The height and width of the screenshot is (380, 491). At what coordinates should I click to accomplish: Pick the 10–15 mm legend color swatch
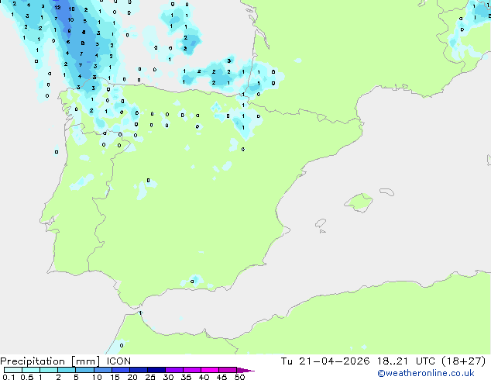[102, 370]
